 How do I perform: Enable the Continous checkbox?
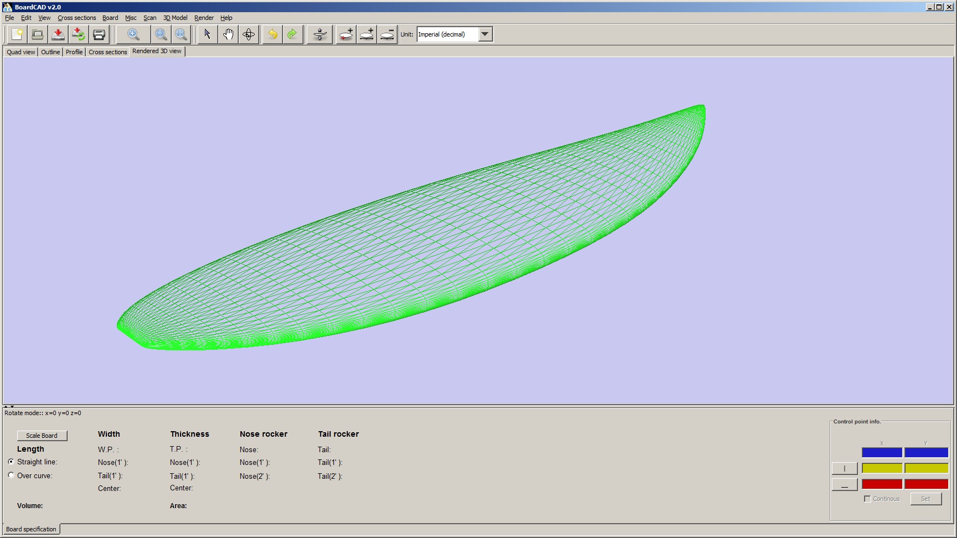(x=867, y=499)
